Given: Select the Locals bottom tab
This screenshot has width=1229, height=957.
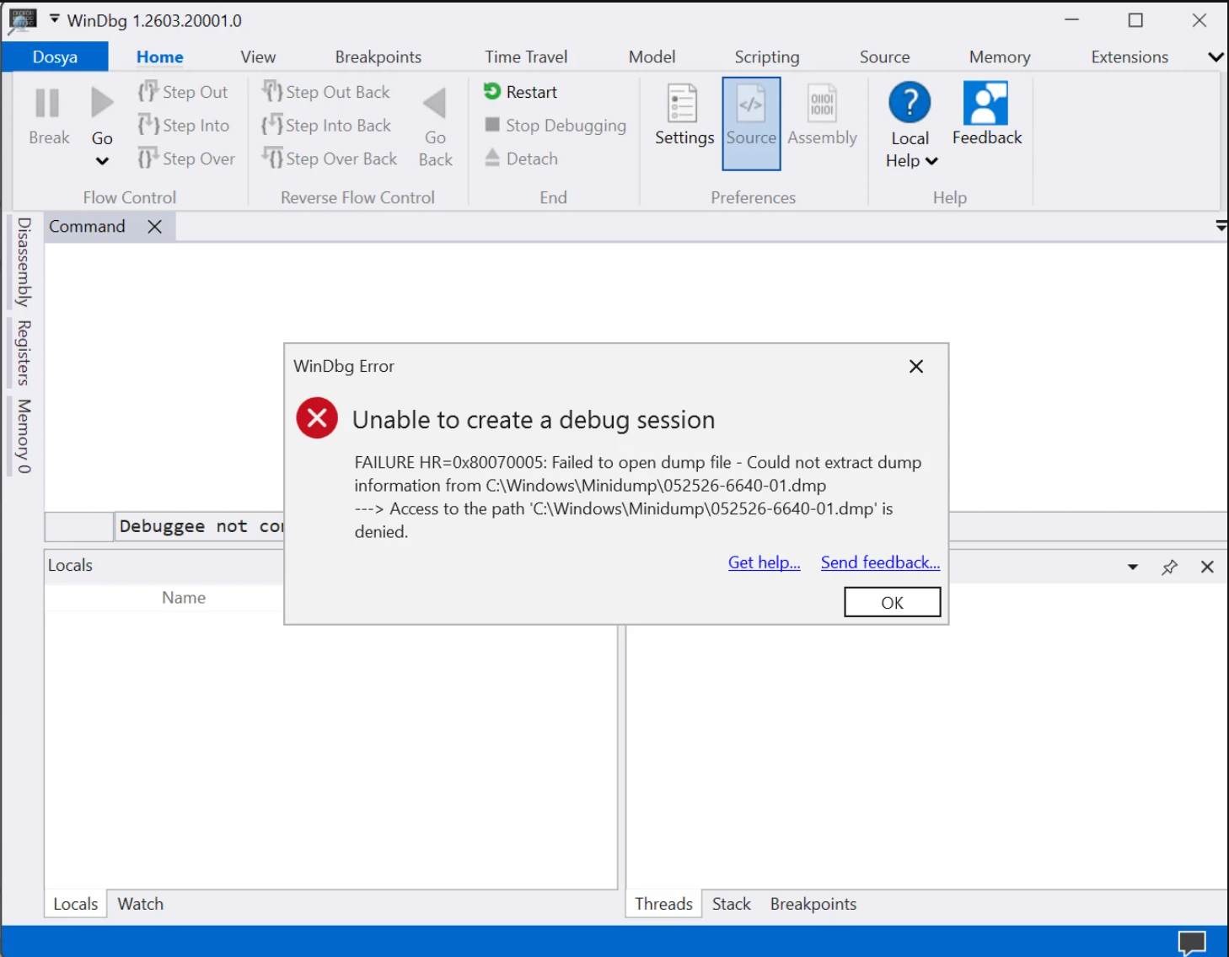Looking at the screenshot, I should point(76,904).
